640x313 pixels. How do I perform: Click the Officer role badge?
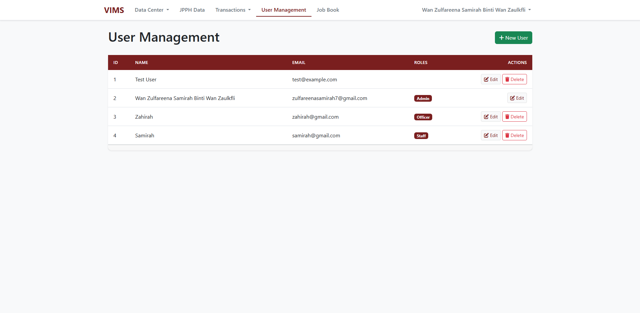(x=423, y=117)
